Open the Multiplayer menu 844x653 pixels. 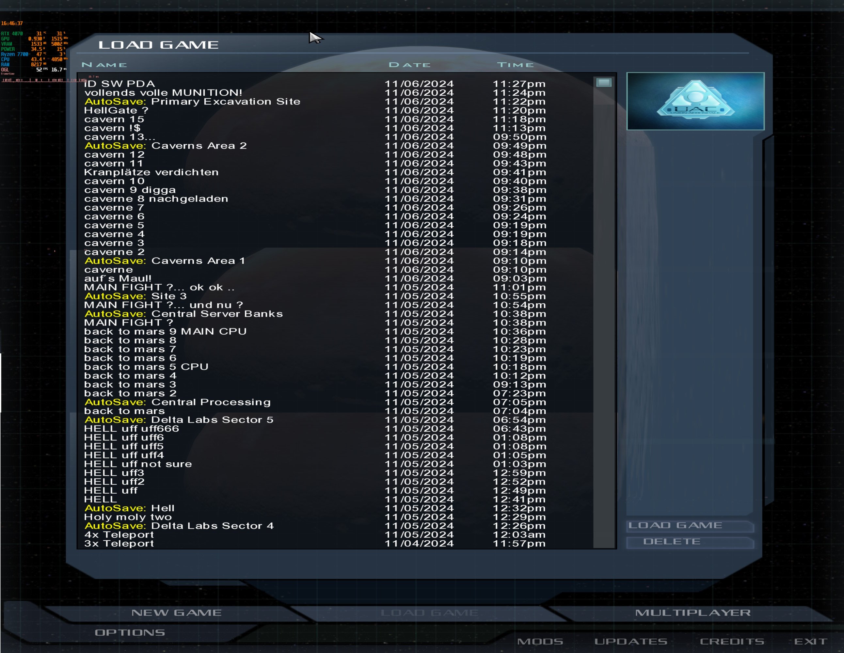coord(693,613)
